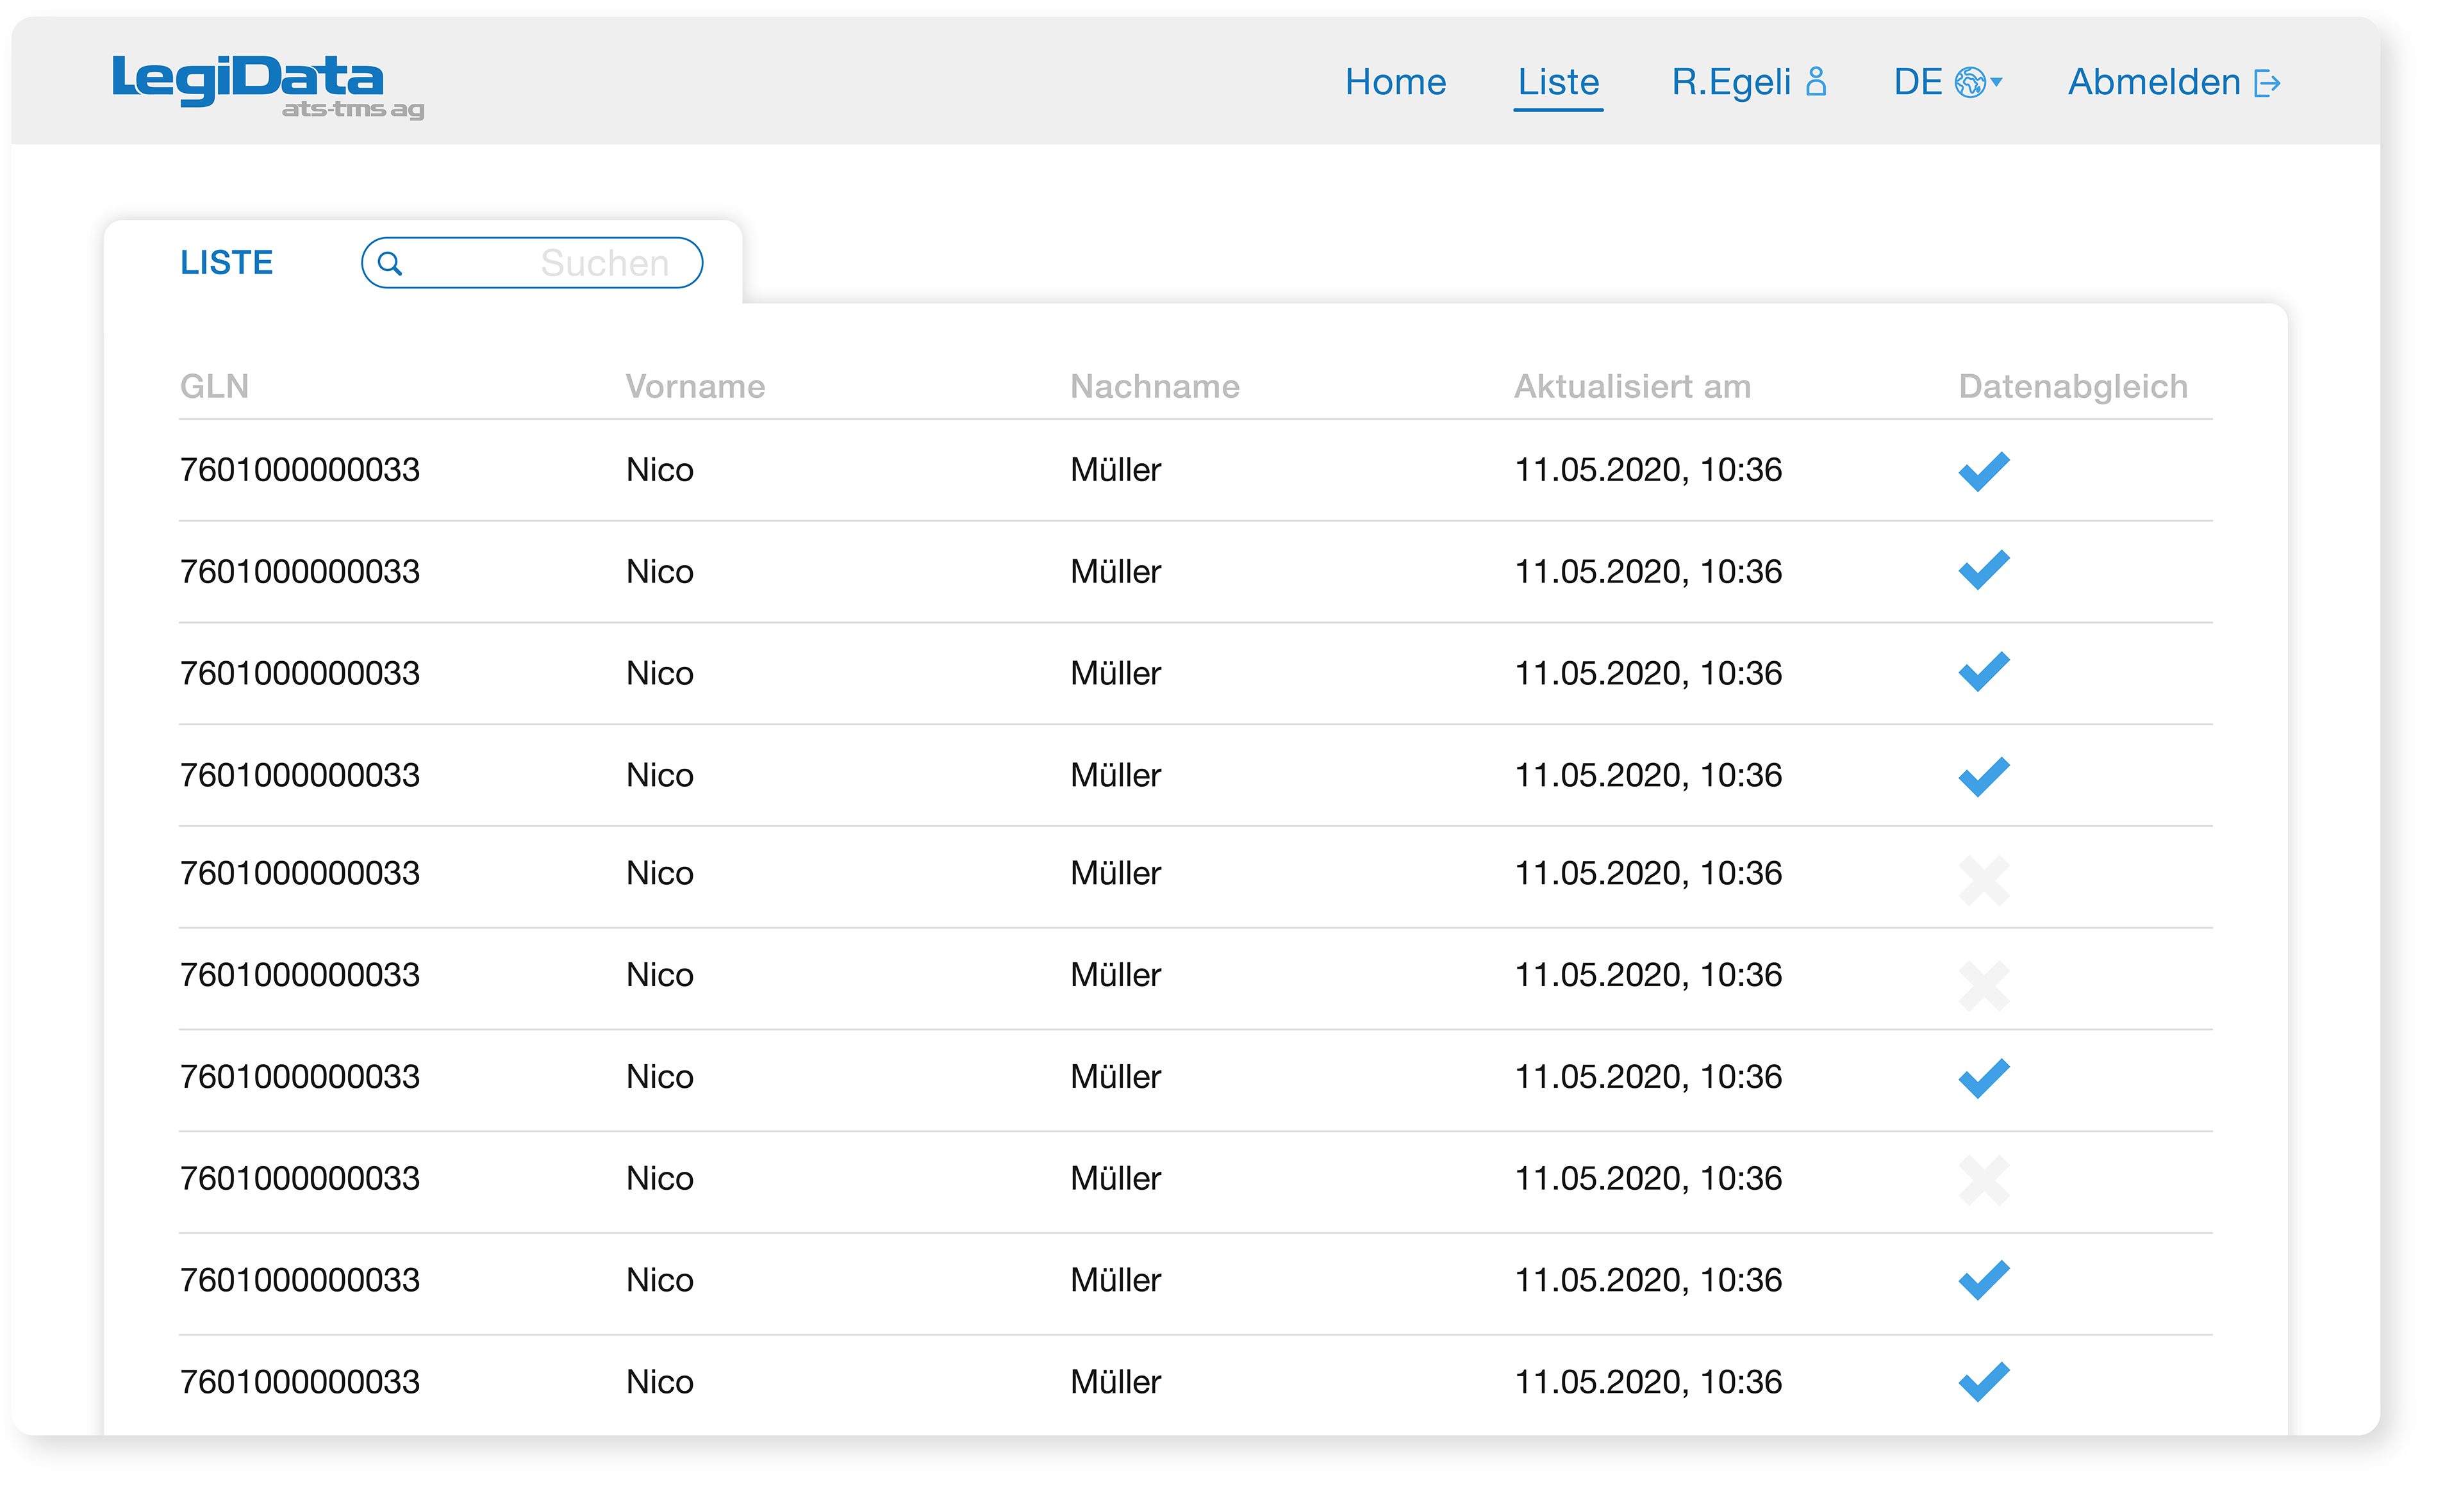
Task: Click the globe language icon
Action: 1969,82
